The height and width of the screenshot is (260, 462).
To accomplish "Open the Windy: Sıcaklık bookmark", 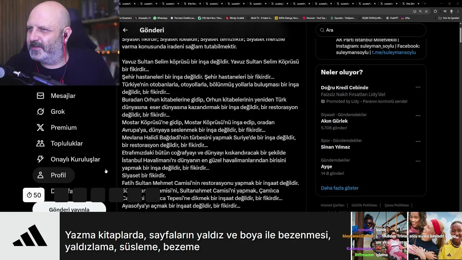I will point(235,18).
